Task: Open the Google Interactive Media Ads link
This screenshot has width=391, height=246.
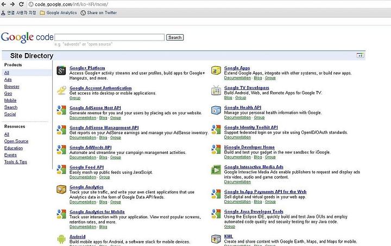Action: click(x=254, y=167)
